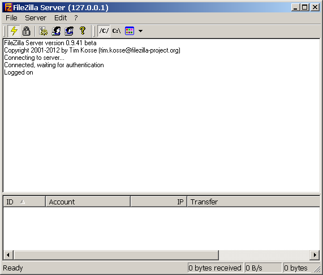Open the ? help menu
Image resolution: width=323 pixels, height=275 pixels.
coord(76,18)
